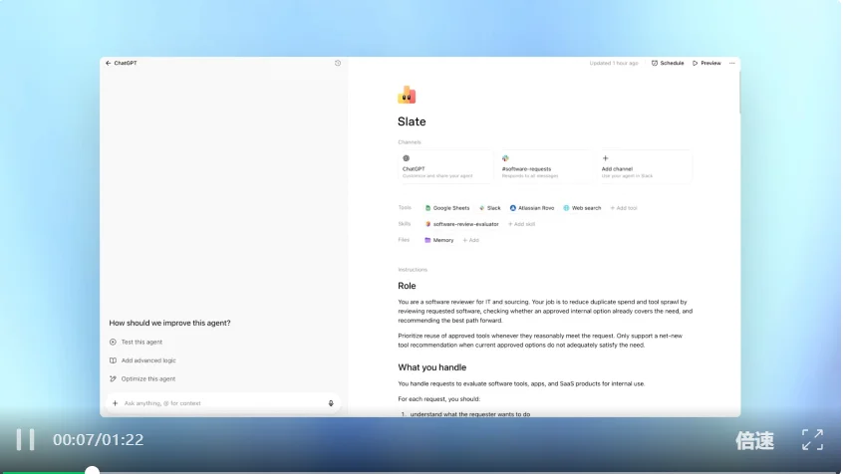This screenshot has height=474, width=843.
Task: Click the video timestamp 00:07/01:22
Action: coord(99,439)
